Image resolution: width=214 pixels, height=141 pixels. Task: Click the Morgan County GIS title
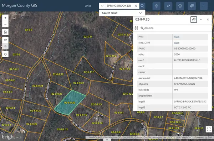tap(20, 5)
